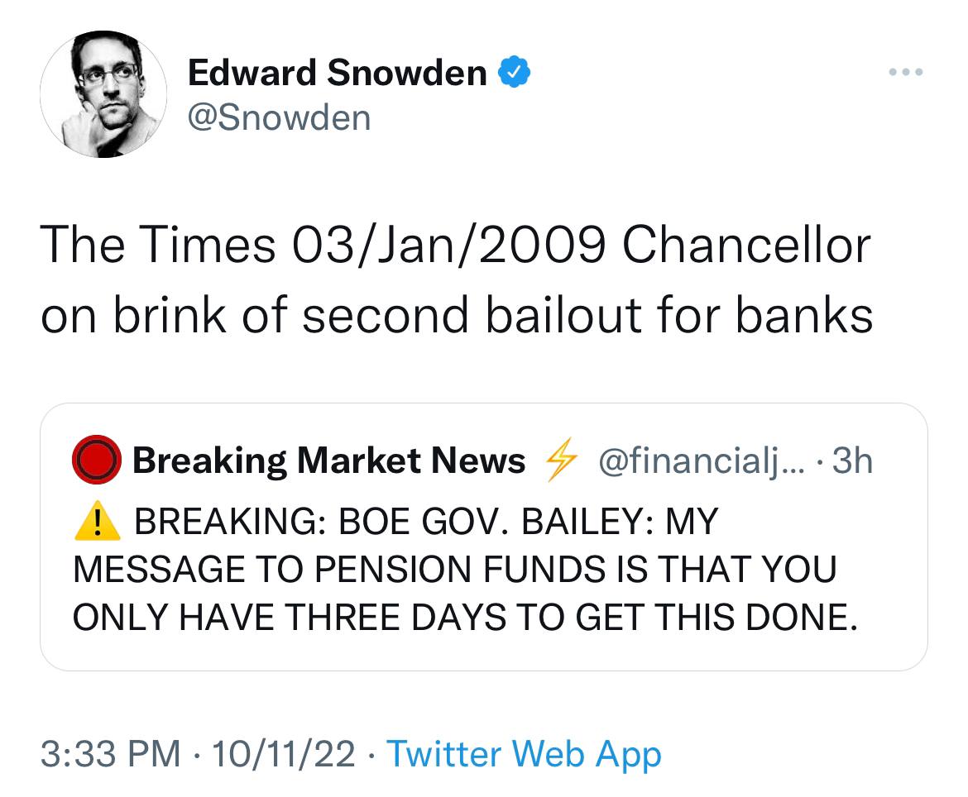968x797 pixels.
Task: Click the 3:33 PM tweet time
Action: (x=111, y=754)
